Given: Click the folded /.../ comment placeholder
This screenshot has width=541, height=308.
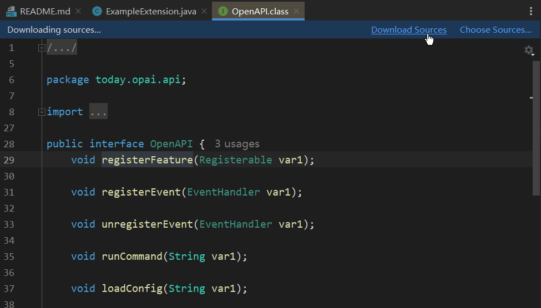Looking at the screenshot, I should [62, 48].
